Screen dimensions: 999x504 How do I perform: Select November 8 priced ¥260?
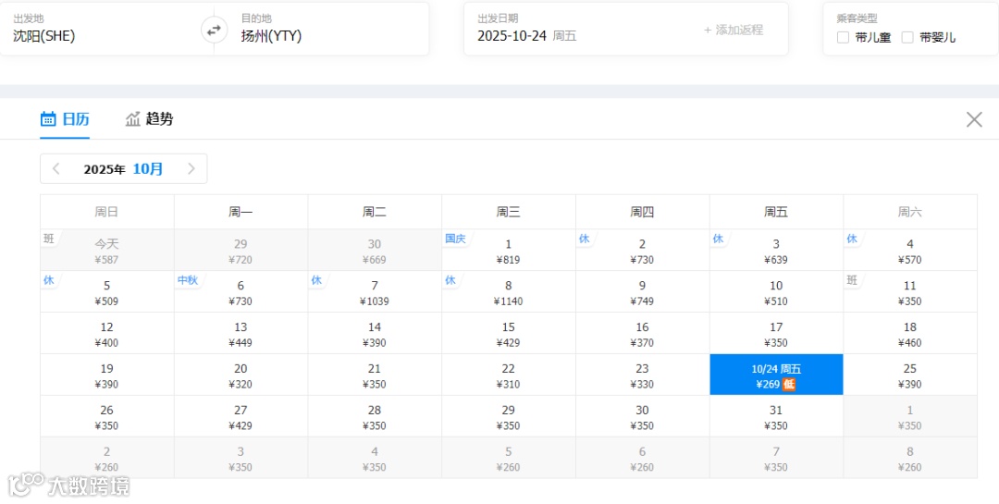click(910, 458)
